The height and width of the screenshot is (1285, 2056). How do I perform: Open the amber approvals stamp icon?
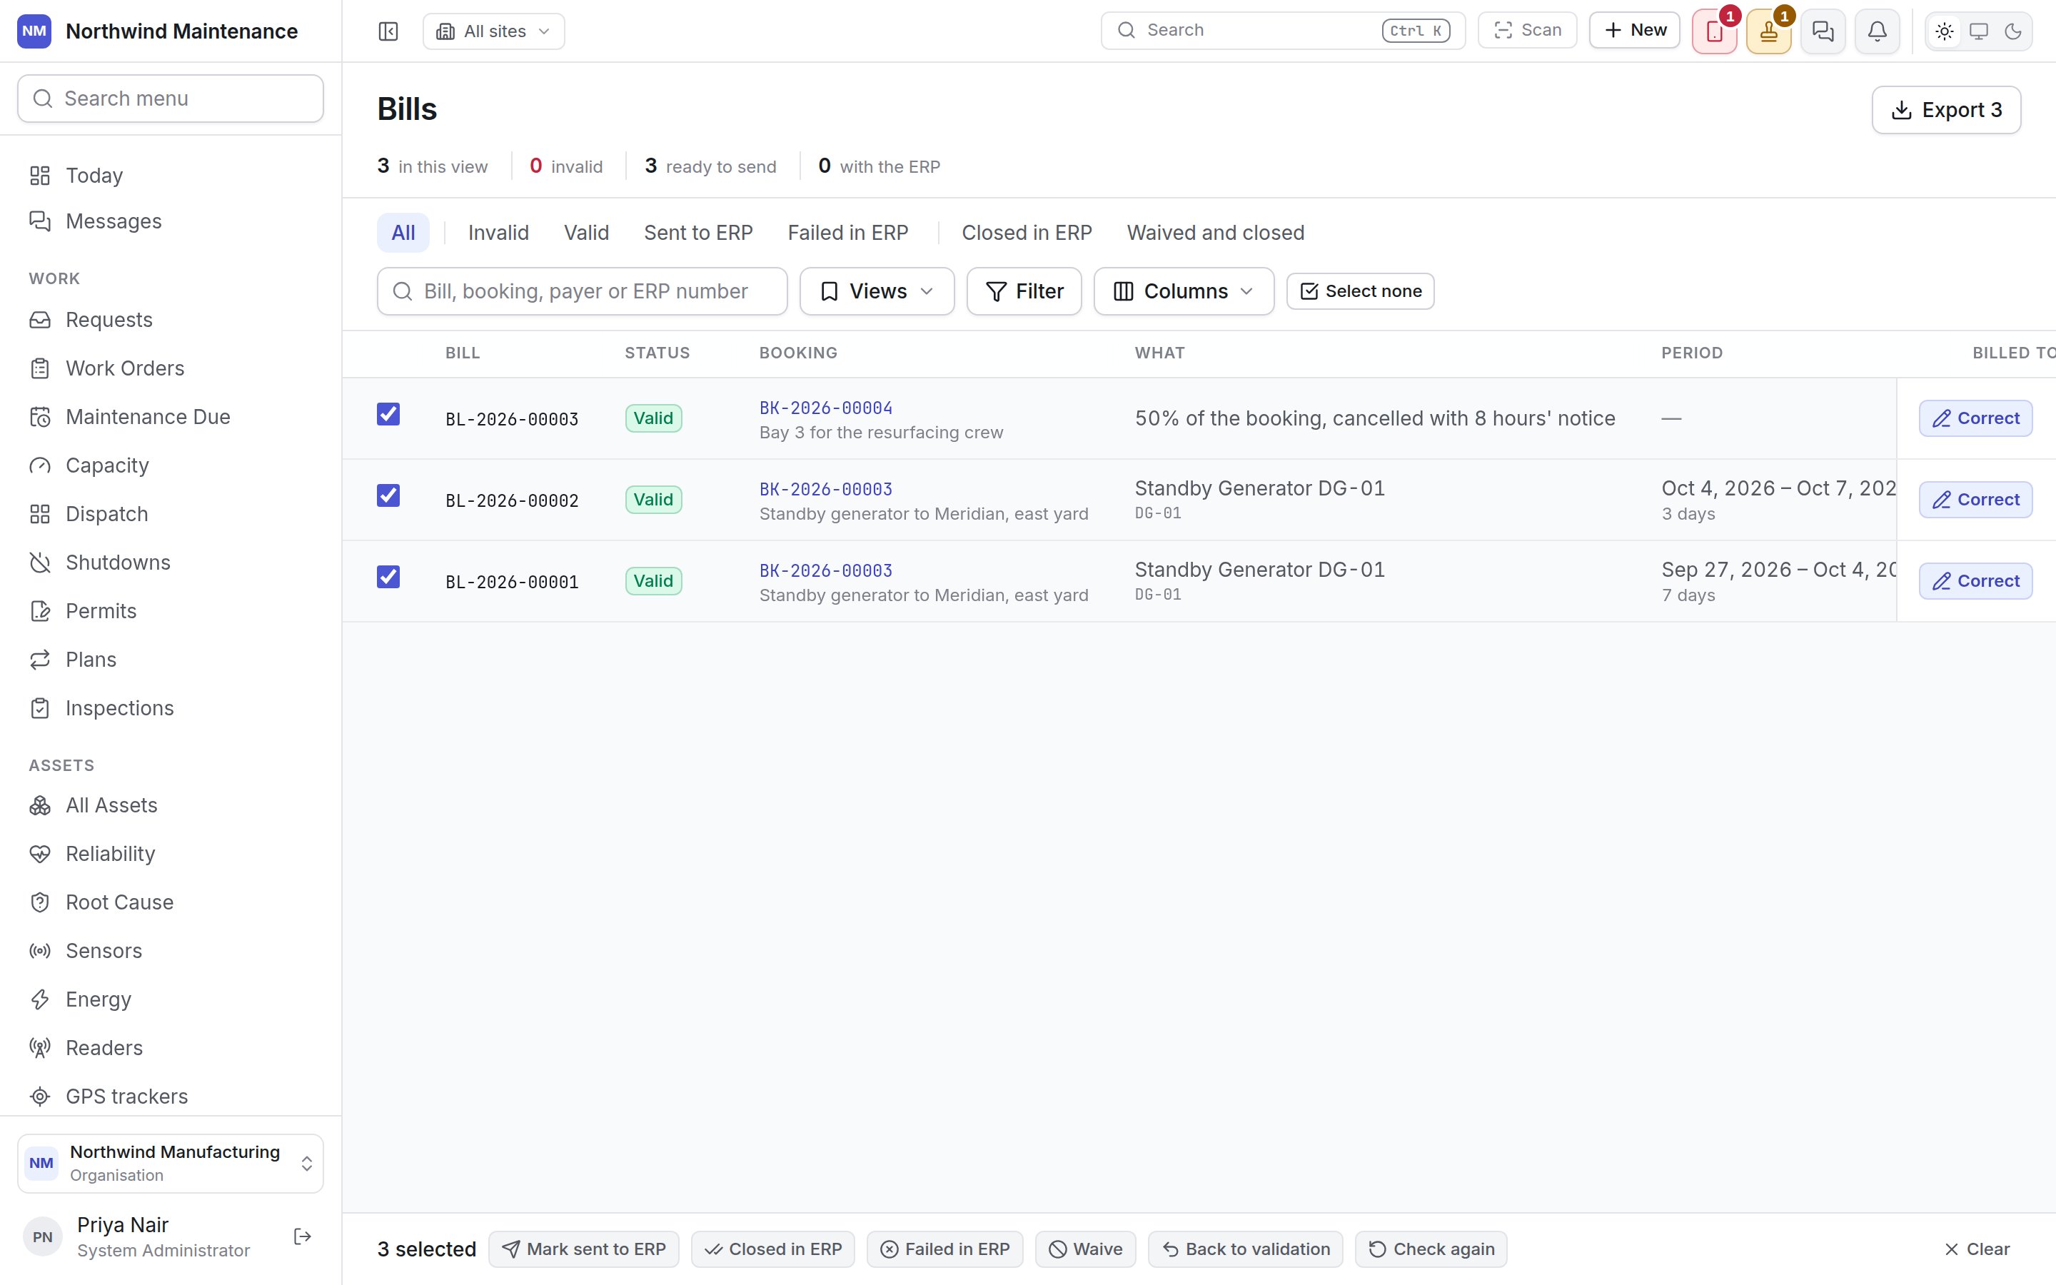tap(1769, 31)
